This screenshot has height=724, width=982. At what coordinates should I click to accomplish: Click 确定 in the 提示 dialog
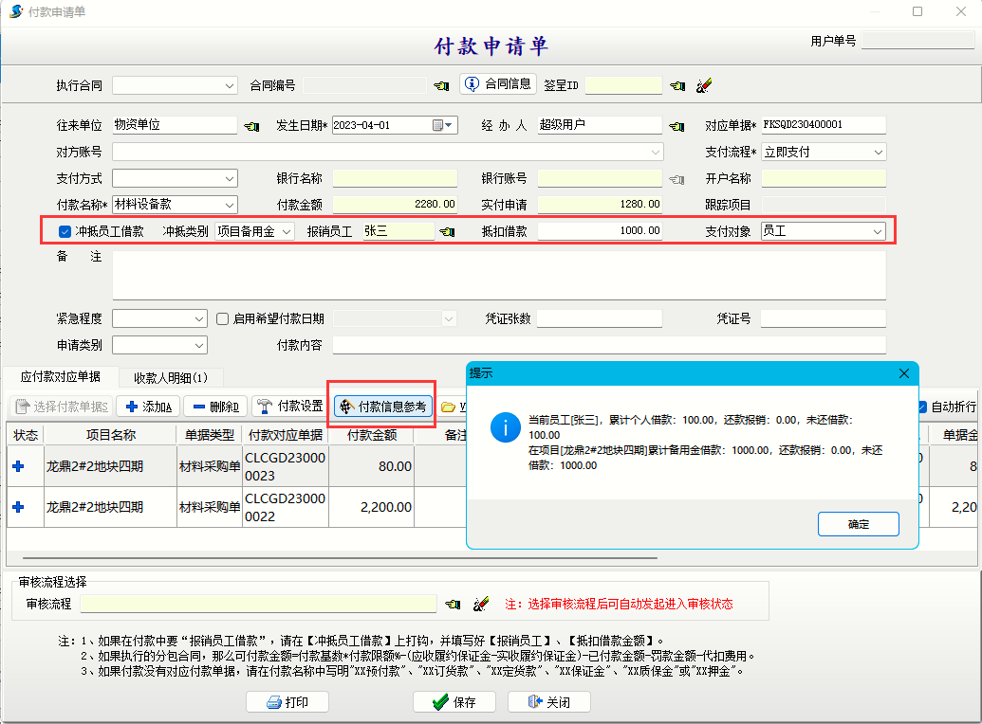pyautogui.click(x=858, y=524)
